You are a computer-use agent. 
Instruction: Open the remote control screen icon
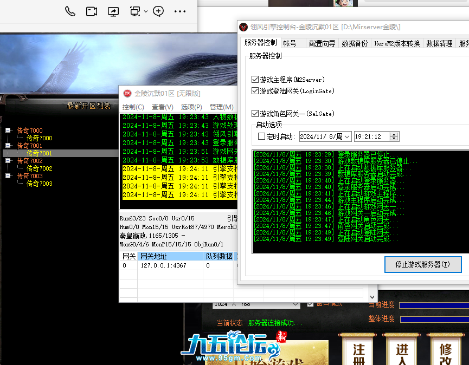coord(135,12)
